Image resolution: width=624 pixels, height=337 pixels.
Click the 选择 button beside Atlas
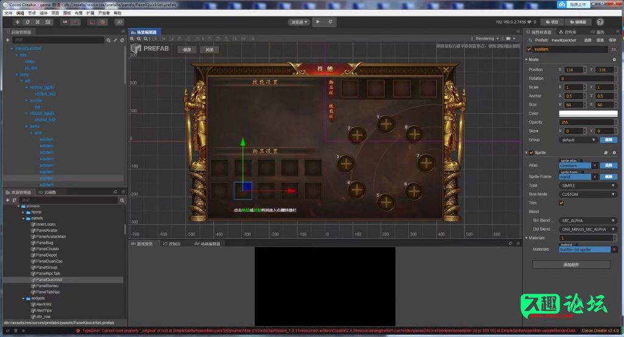click(609, 165)
